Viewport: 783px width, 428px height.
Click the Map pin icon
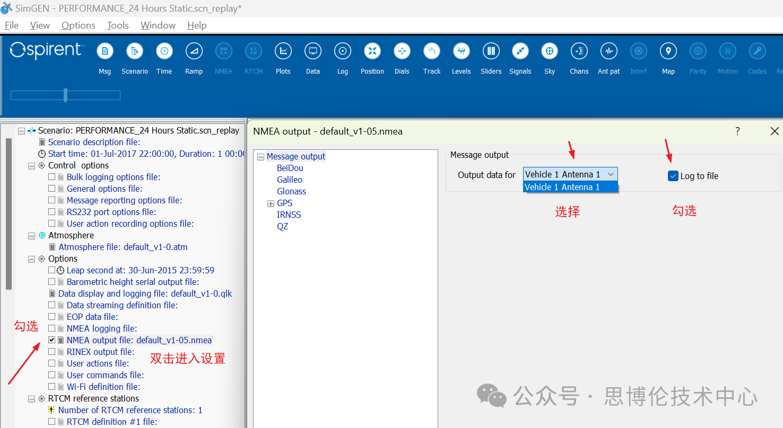pyautogui.click(x=668, y=51)
